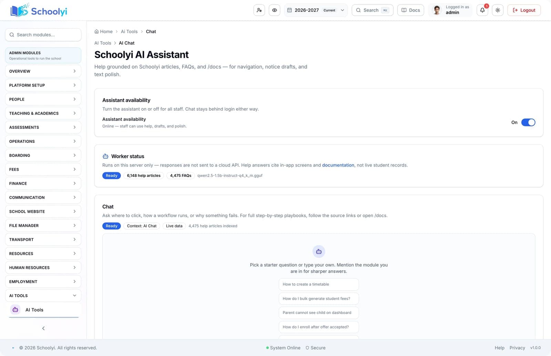Click the 'Live data' chip
The width and height of the screenshot is (551, 356).
pos(174,226)
